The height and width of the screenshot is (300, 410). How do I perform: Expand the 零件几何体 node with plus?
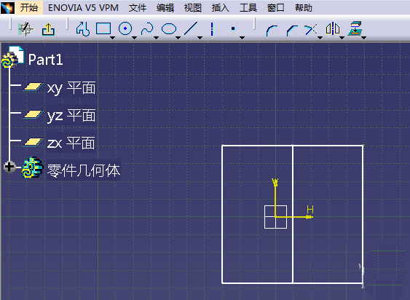tap(9, 167)
